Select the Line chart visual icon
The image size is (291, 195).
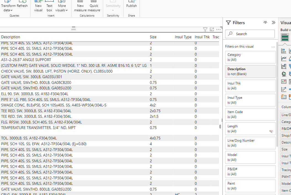click(284, 58)
